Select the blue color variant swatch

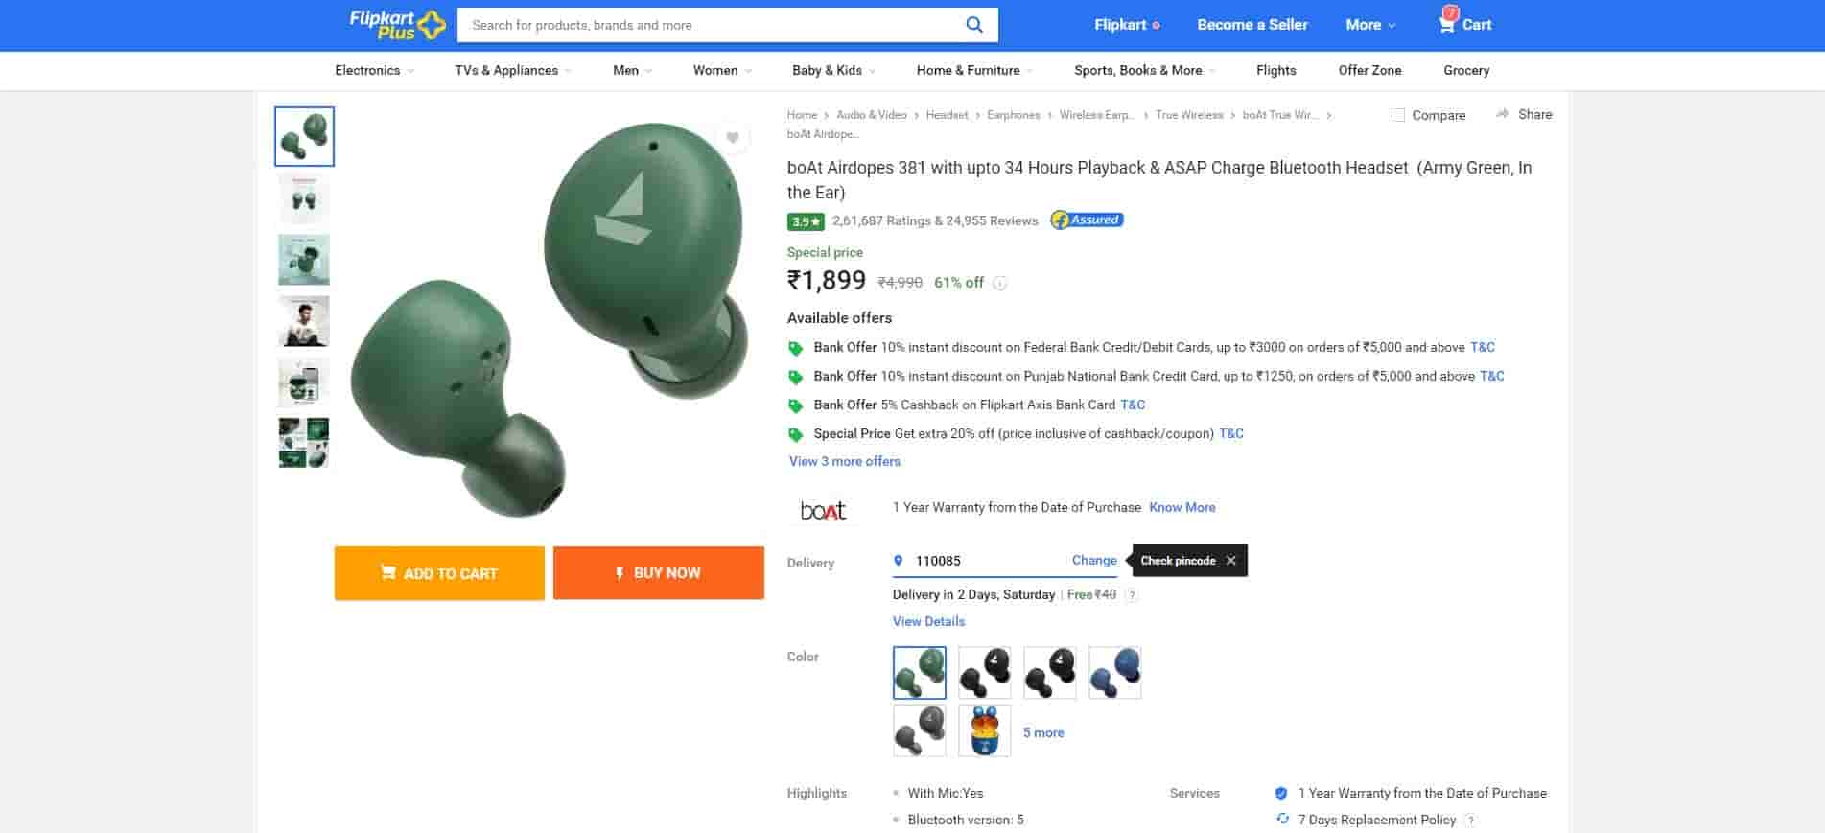1114,672
